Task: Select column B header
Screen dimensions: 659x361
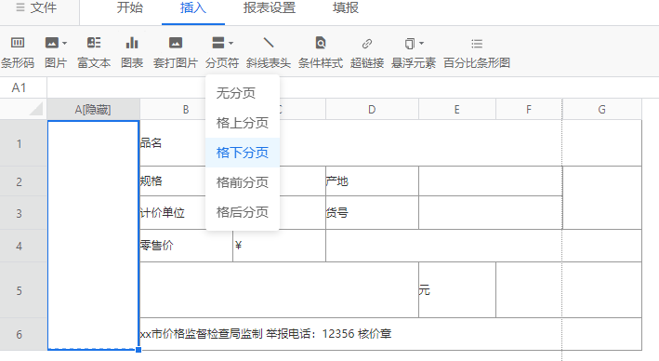Action: tap(186, 110)
